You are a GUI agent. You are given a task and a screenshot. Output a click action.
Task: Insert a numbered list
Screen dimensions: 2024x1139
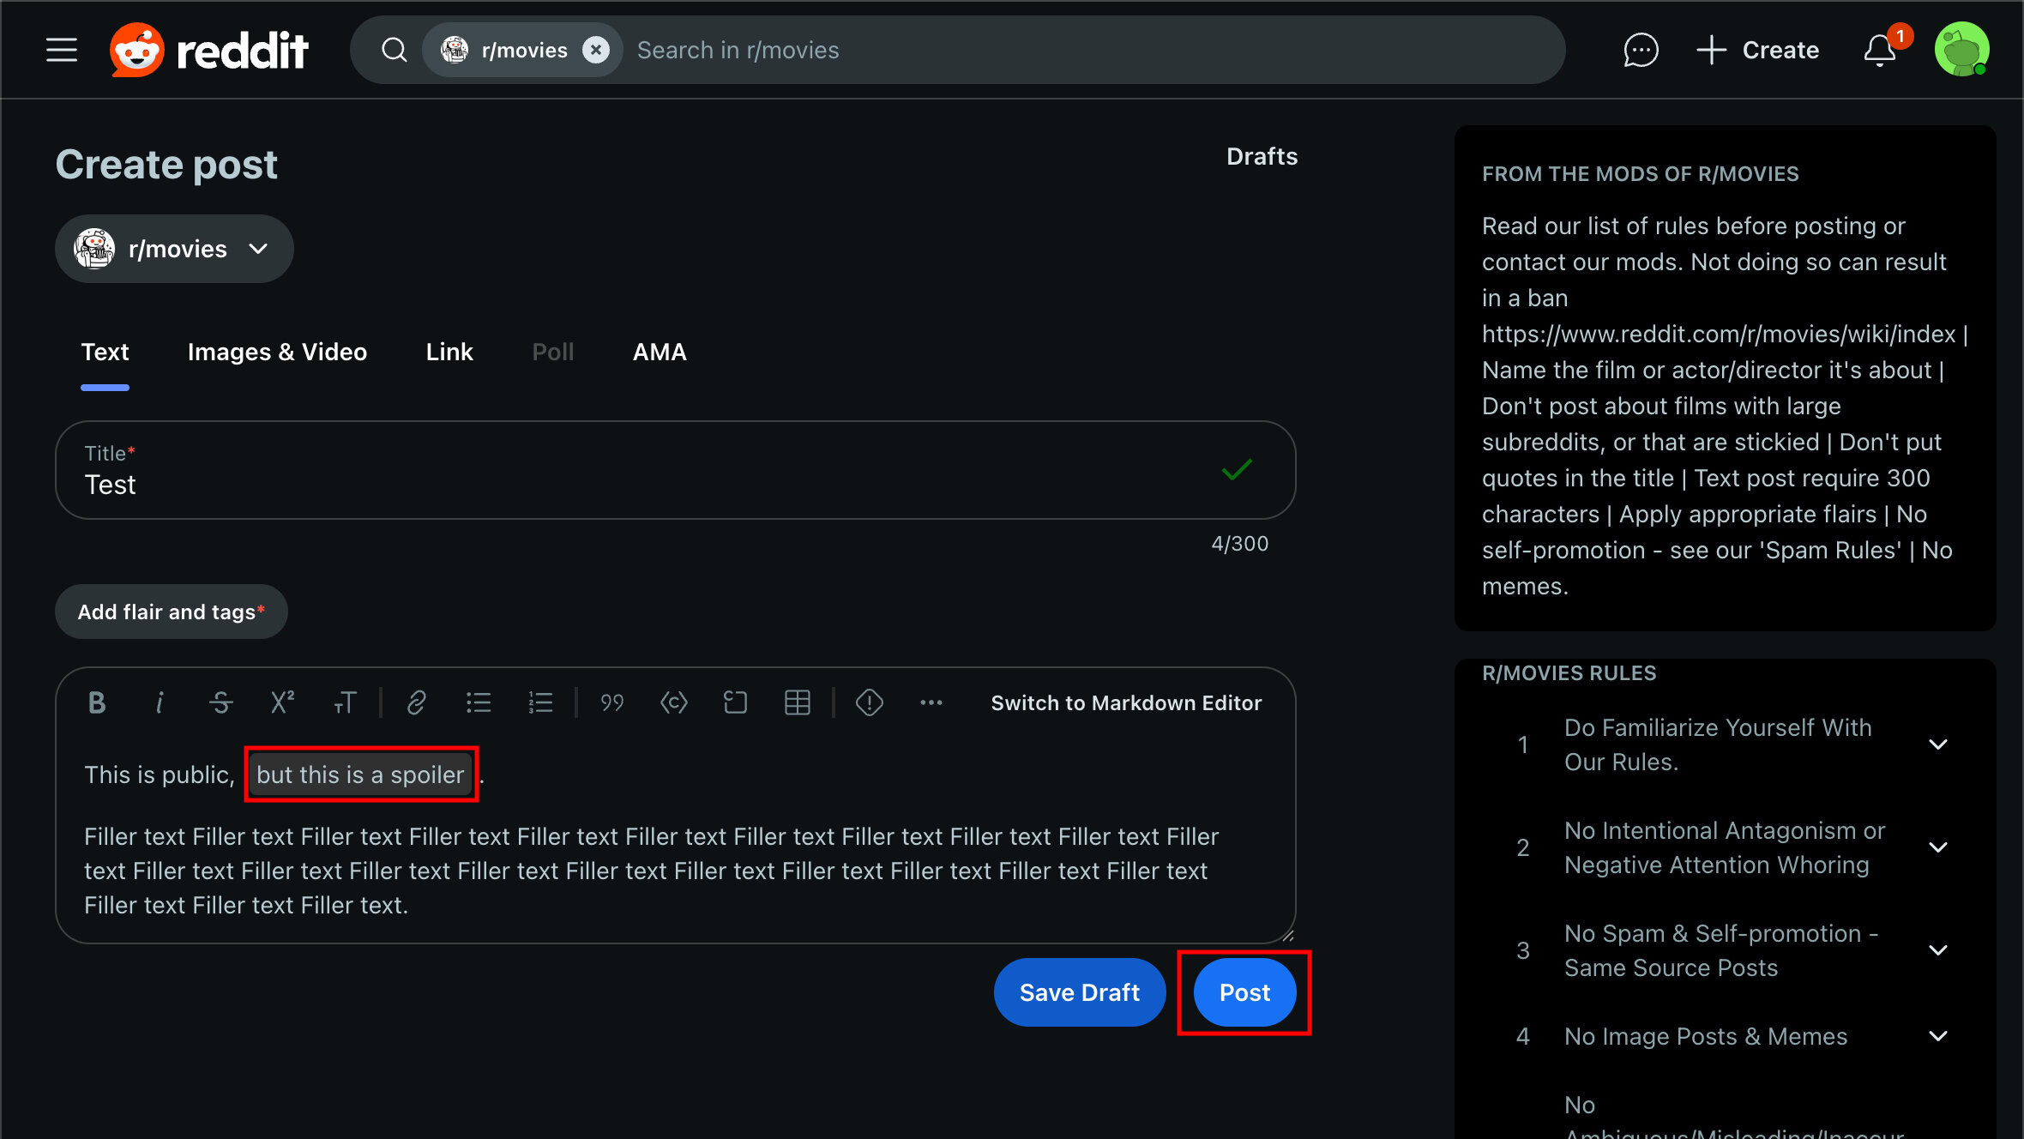[540, 702]
